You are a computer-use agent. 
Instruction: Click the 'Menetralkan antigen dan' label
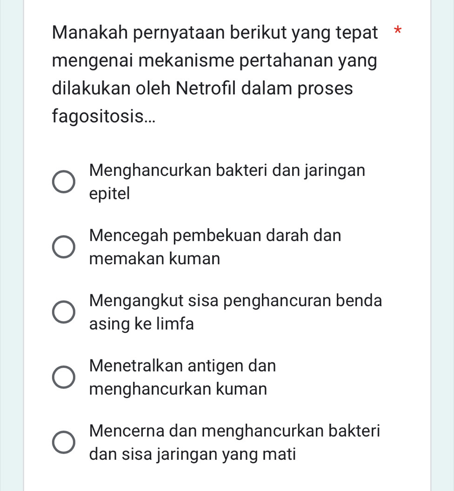click(183, 366)
